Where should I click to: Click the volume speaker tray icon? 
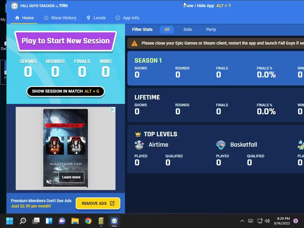pos(267,221)
